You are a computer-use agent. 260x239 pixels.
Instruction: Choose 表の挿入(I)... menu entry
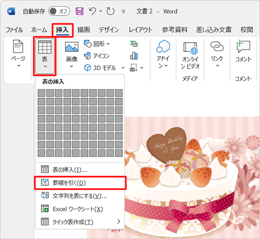(80, 170)
